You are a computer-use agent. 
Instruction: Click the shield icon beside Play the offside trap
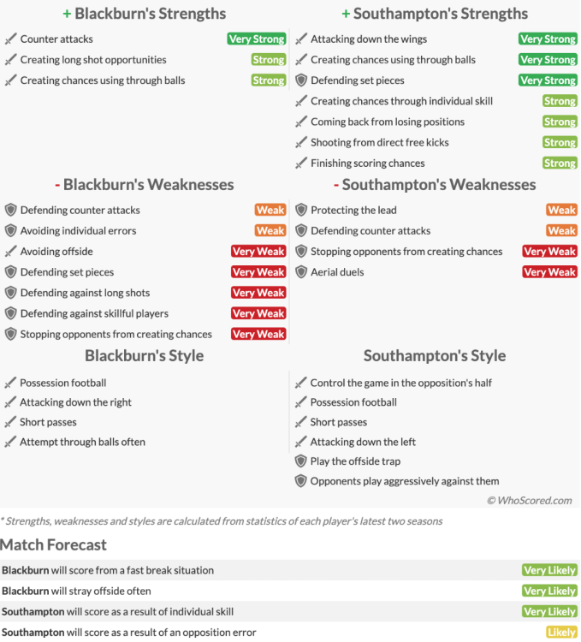pyautogui.click(x=300, y=461)
